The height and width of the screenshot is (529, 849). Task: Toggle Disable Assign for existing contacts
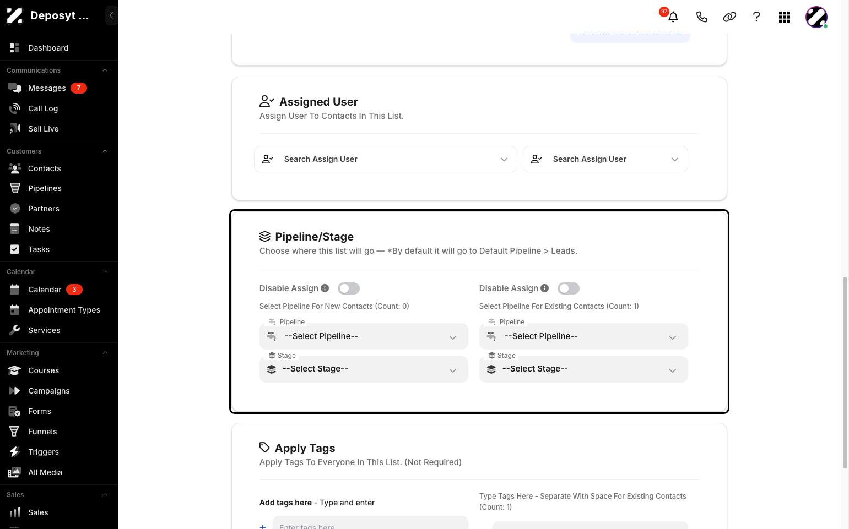[569, 288]
